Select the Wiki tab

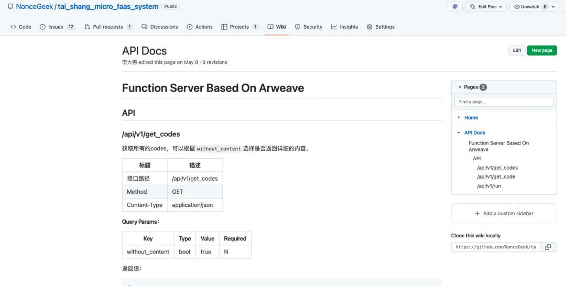[x=277, y=27]
